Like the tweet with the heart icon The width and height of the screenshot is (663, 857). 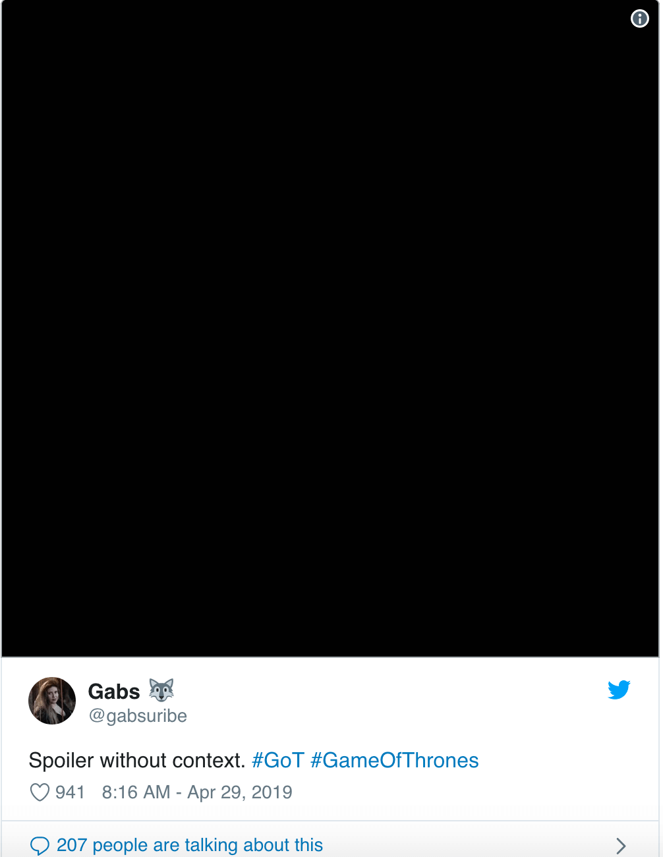coord(40,792)
